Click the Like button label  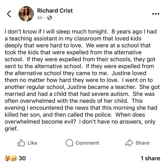(32, 143)
